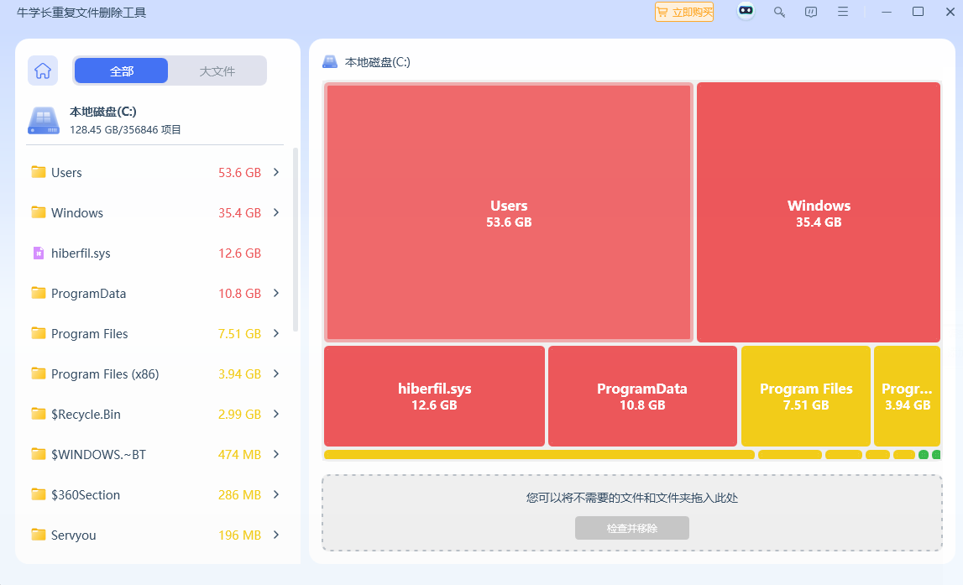The height and width of the screenshot is (585, 963).
Task: Click the home icon button
Action: [x=43, y=71]
